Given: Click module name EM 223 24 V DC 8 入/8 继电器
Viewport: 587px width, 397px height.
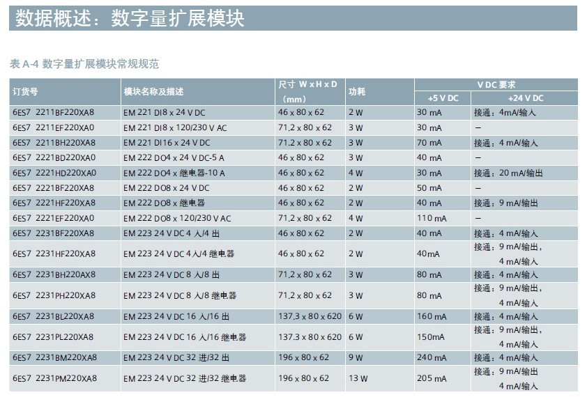Looking at the screenshot, I should coord(180,295).
